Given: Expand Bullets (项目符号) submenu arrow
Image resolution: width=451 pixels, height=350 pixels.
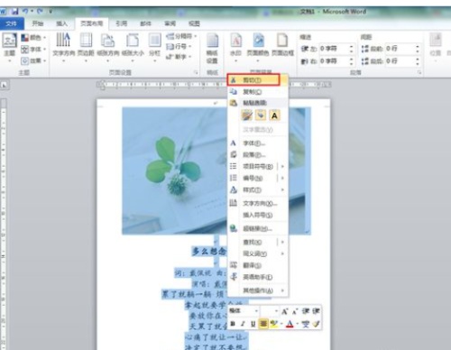Looking at the screenshot, I should (x=282, y=166).
